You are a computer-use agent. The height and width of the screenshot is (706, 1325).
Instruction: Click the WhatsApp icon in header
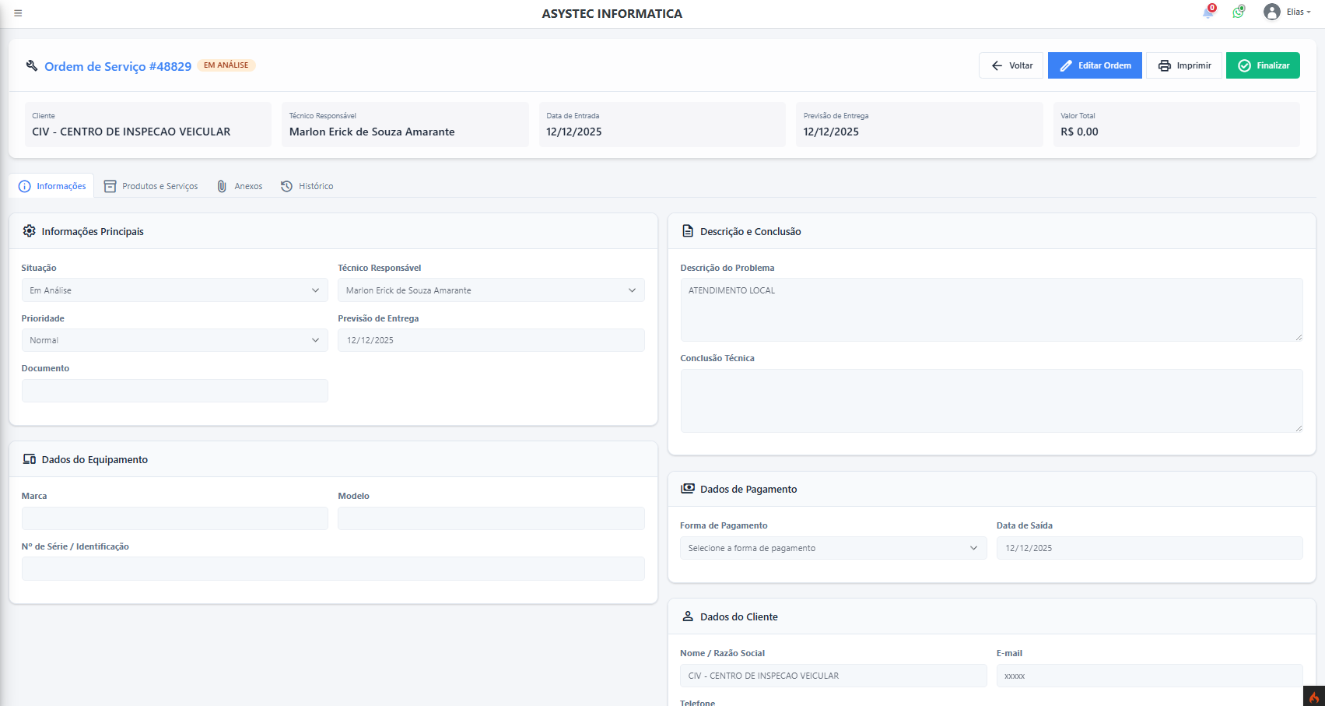(x=1238, y=12)
